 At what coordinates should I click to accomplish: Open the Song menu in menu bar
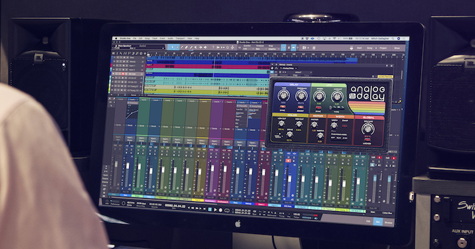[x=147, y=38]
